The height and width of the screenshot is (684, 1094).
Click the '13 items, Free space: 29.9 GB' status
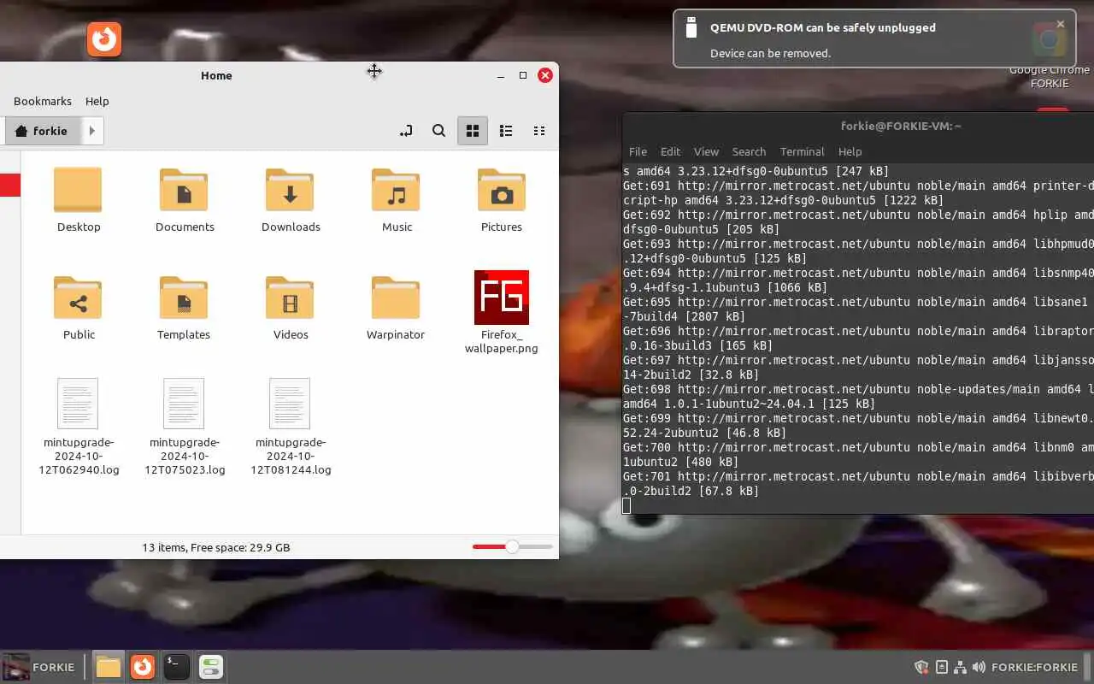pos(216,547)
